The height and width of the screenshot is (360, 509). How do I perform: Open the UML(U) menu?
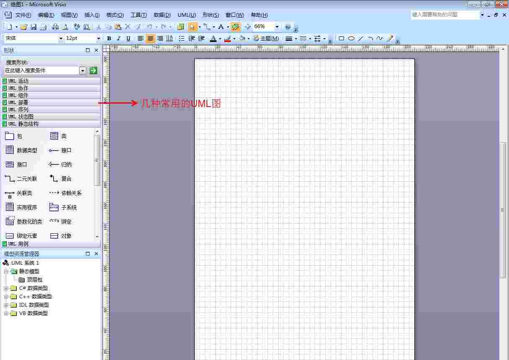click(x=186, y=15)
